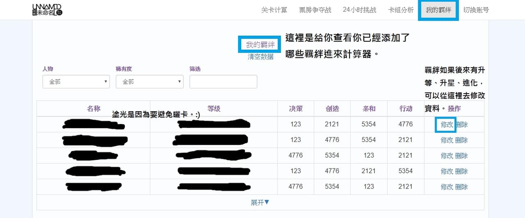Click 亲和 value 2121 in fourth row

368,171
